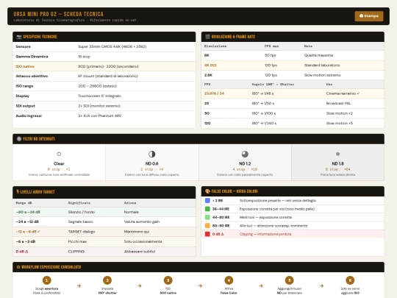
Task: Click the 25 fps Broadcast PAL row
Action: pos(293,104)
